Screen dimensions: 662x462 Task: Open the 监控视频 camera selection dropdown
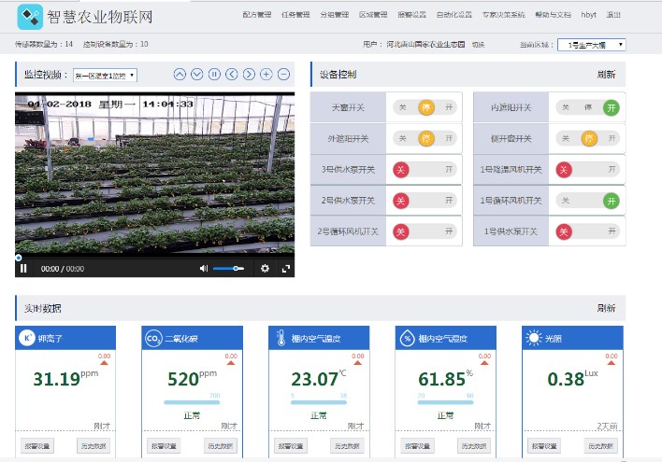(106, 75)
